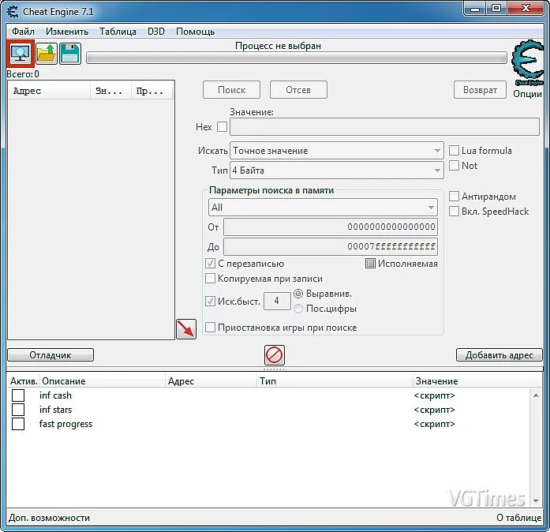This screenshot has height=532, width=550.
Task: Select the inf cash description text
Action: click(55, 395)
